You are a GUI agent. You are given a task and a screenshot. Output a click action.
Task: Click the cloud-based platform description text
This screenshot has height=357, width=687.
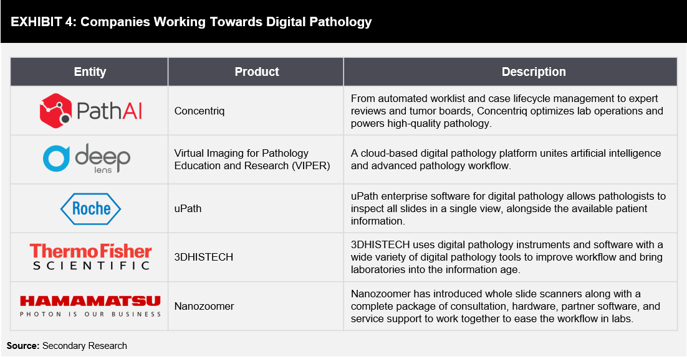click(x=506, y=159)
